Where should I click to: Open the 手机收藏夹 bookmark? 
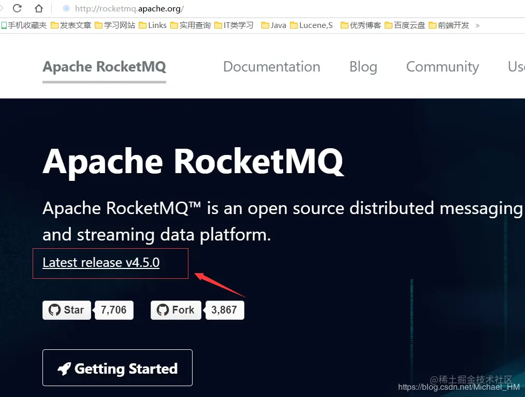(24, 25)
